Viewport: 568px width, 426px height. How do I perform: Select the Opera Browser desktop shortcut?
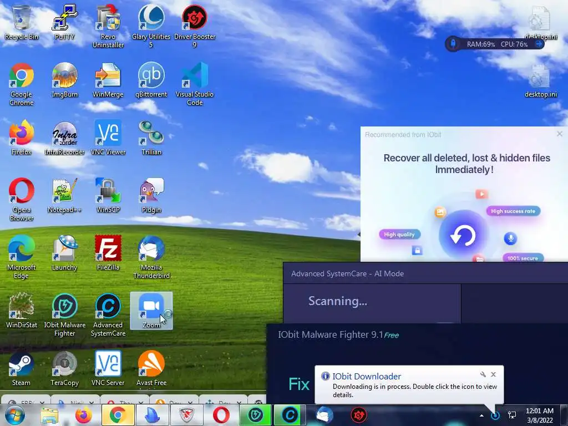tap(22, 199)
